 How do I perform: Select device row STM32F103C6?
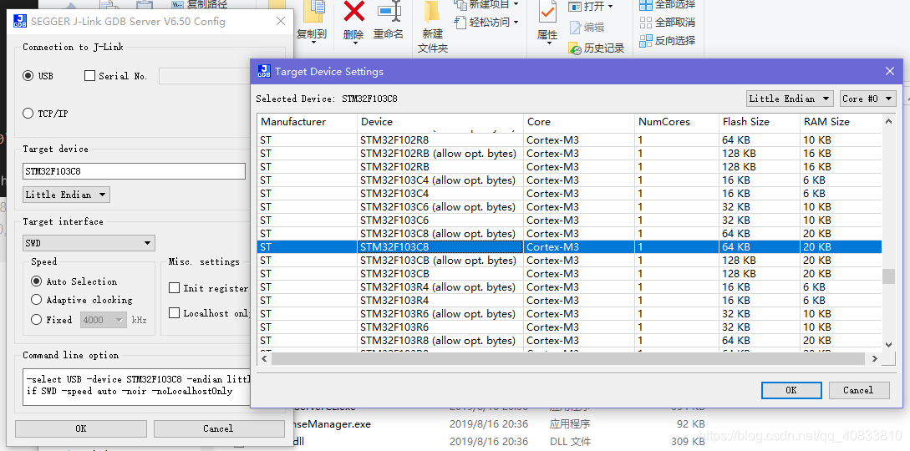pyautogui.click(x=570, y=220)
